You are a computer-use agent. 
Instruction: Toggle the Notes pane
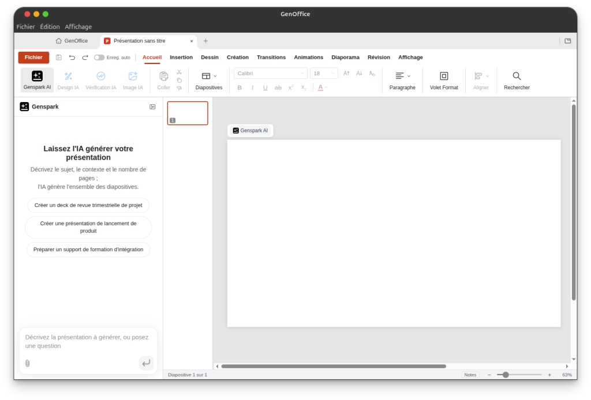(470, 375)
